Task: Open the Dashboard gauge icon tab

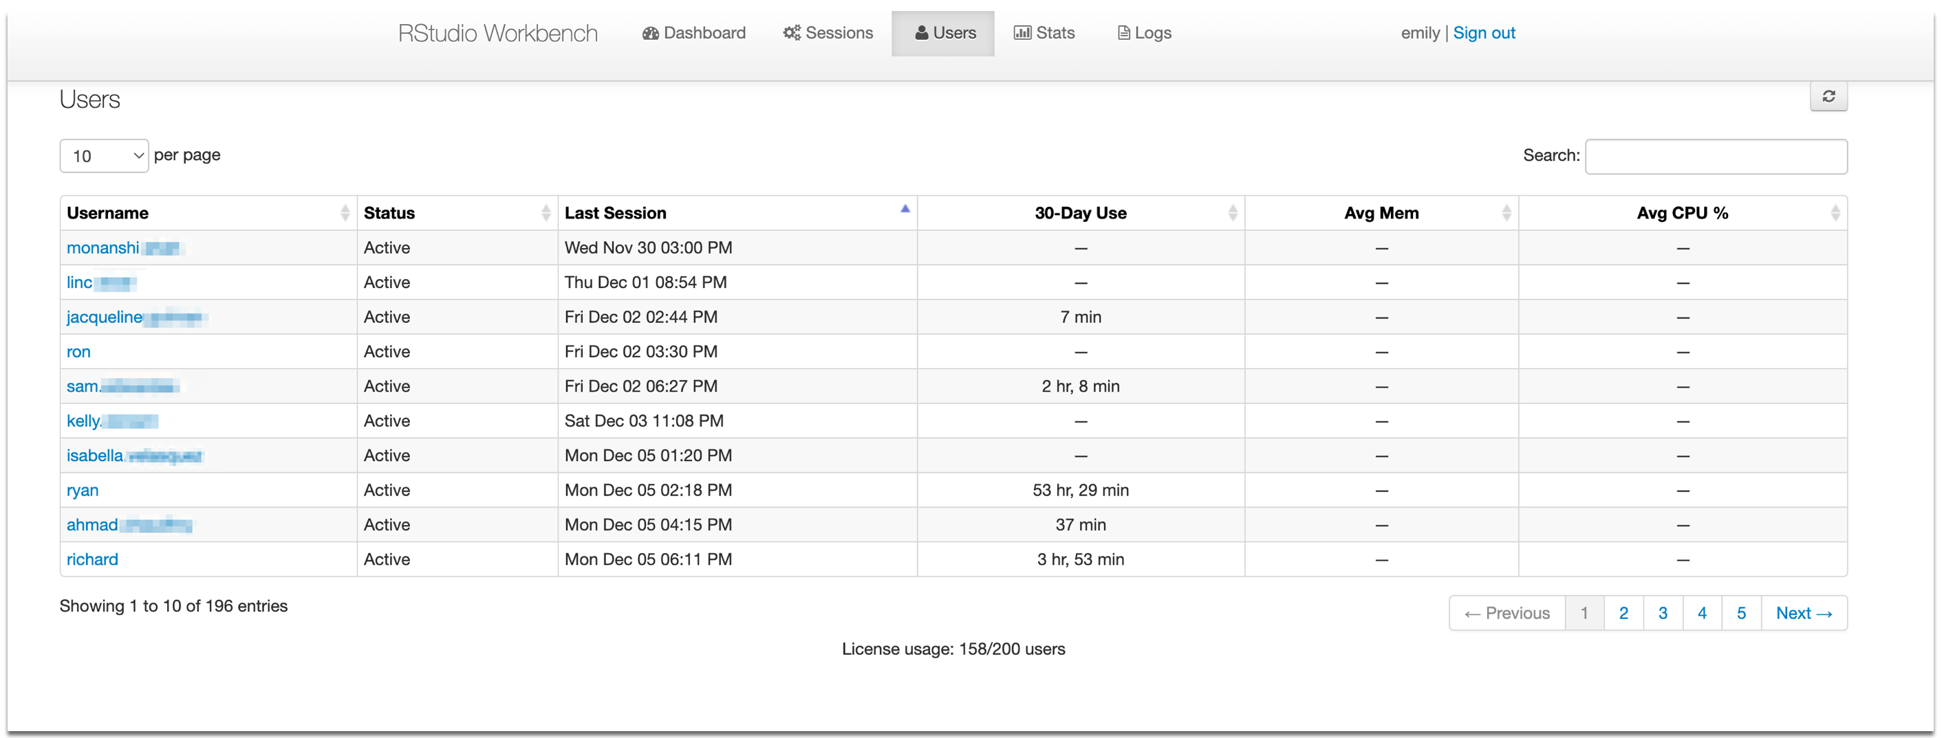Action: 693,33
